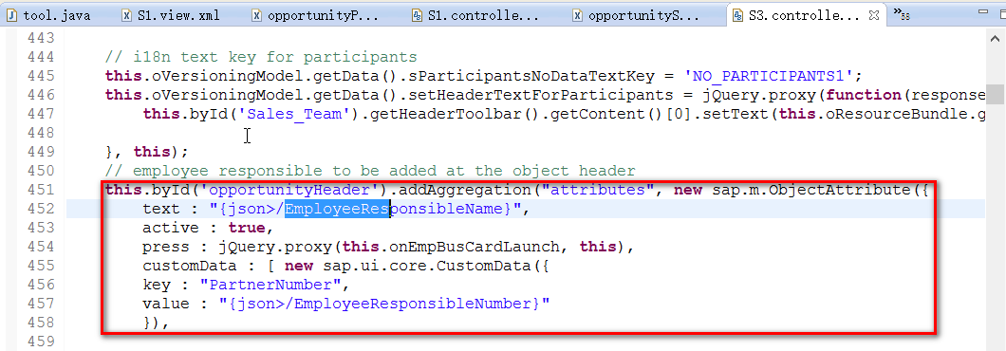Show the hidden editors list (»58)
The image size is (1006, 351).
coord(902,13)
